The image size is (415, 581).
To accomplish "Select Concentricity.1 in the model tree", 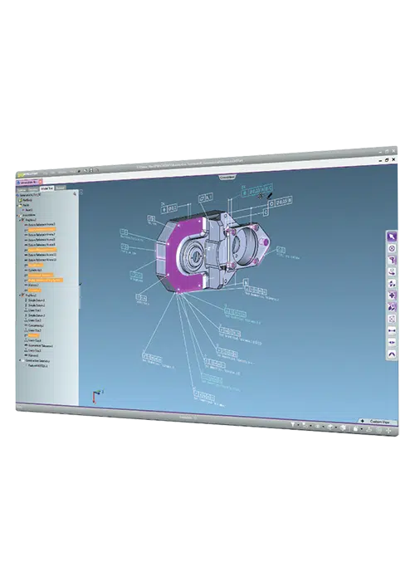I will click(36, 325).
